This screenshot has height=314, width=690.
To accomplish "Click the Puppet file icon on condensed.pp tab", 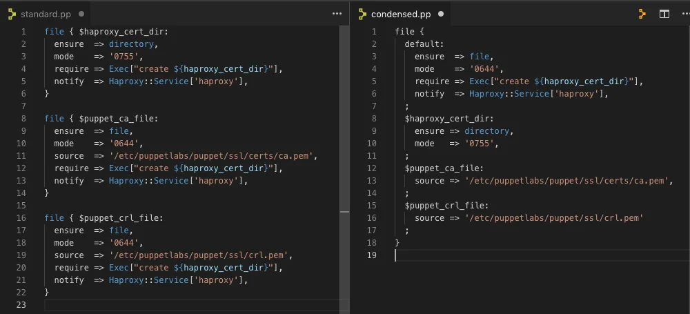I will coord(363,14).
